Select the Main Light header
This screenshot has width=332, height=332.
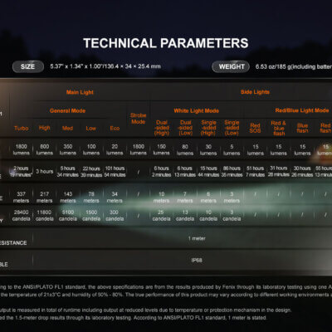tap(80, 92)
